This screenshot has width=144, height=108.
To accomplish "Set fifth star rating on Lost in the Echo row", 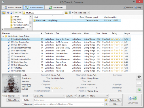I will click(x=122, y=39).
